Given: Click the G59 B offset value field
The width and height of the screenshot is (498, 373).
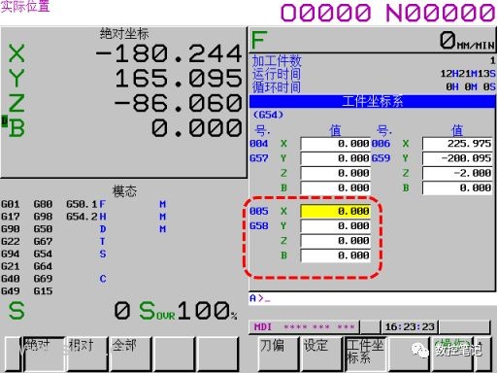Looking at the screenshot, I should point(457,188).
